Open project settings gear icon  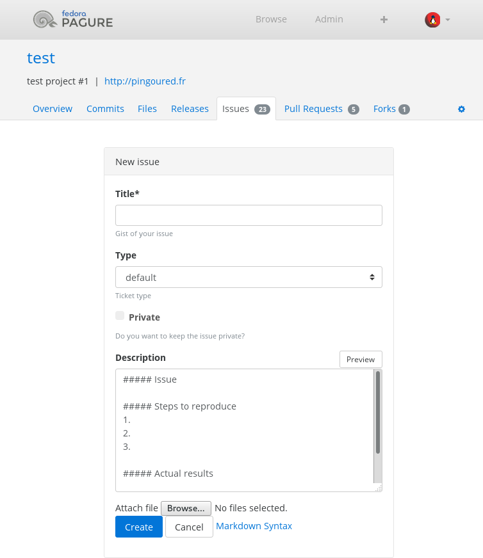pos(461,109)
